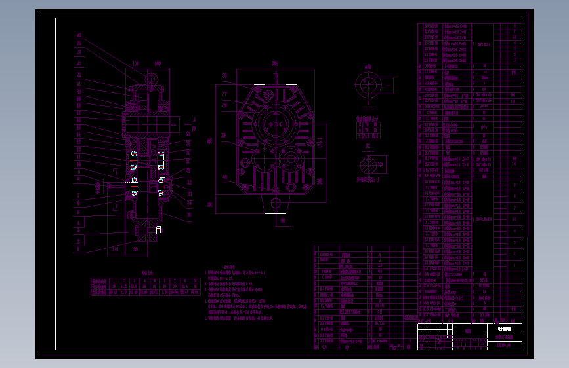
Task: Select the 100 dimension above the section view
Action: (x=135, y=64)
